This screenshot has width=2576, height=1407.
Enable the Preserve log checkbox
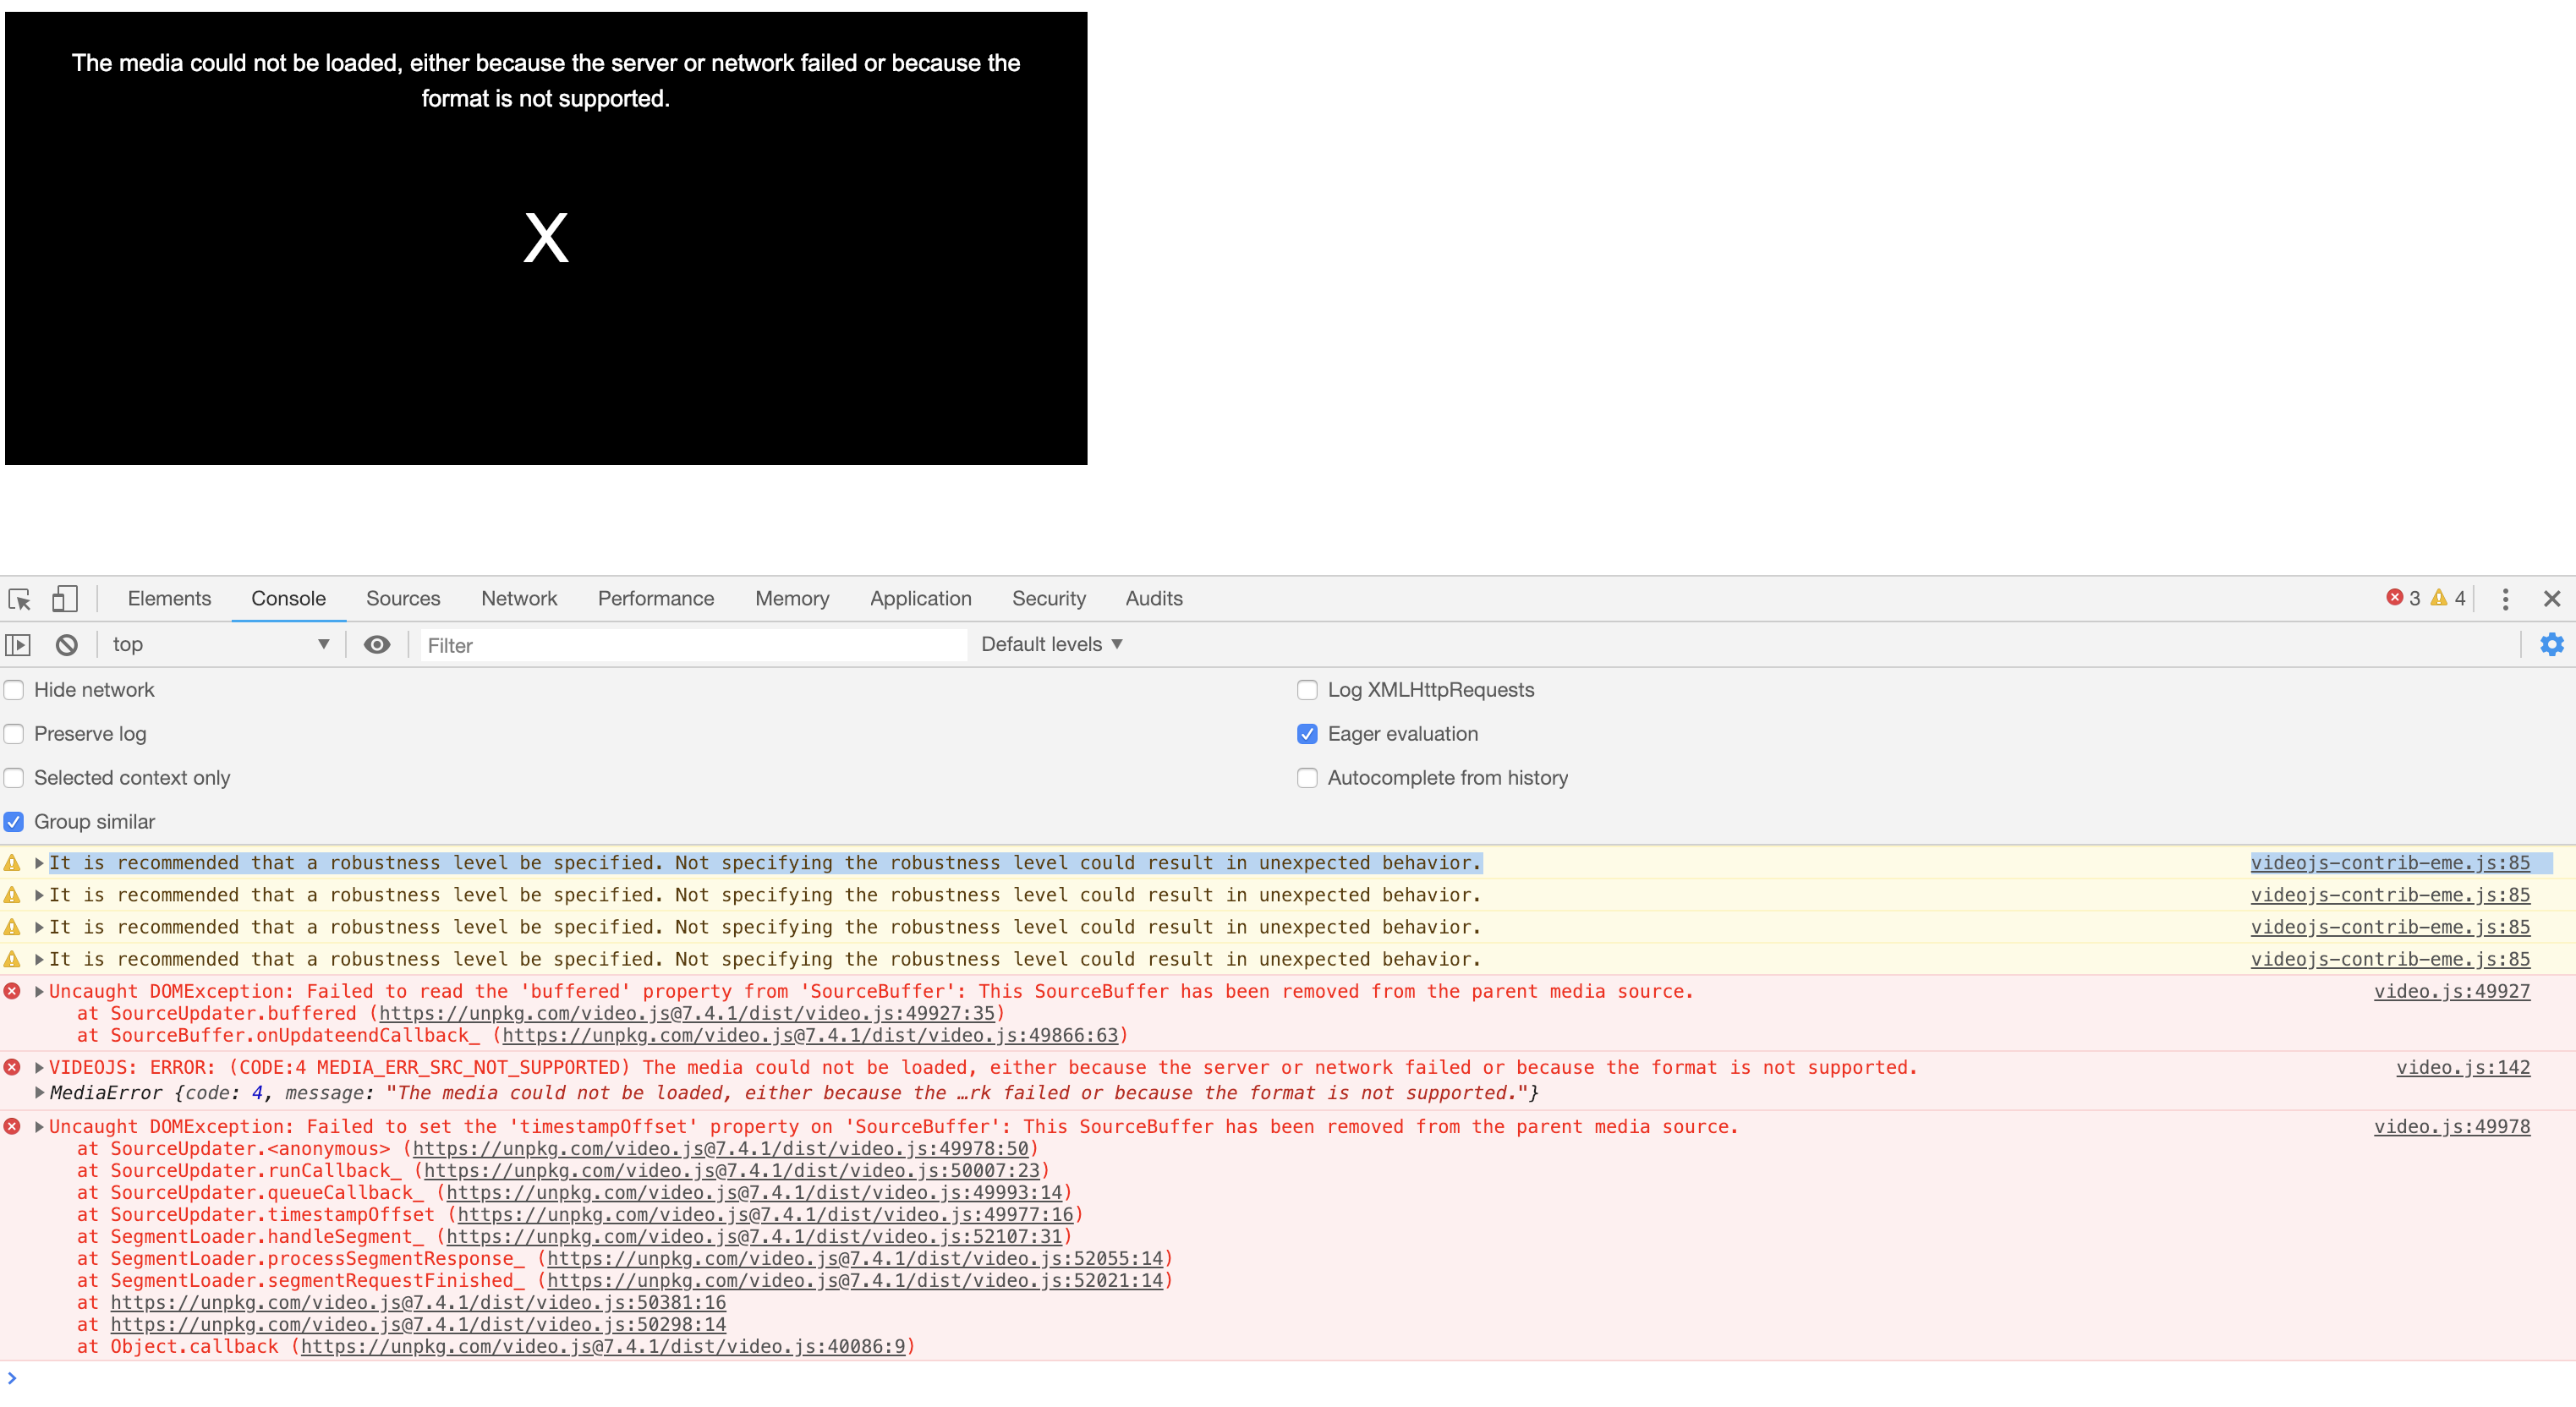[x=14, y=734]
